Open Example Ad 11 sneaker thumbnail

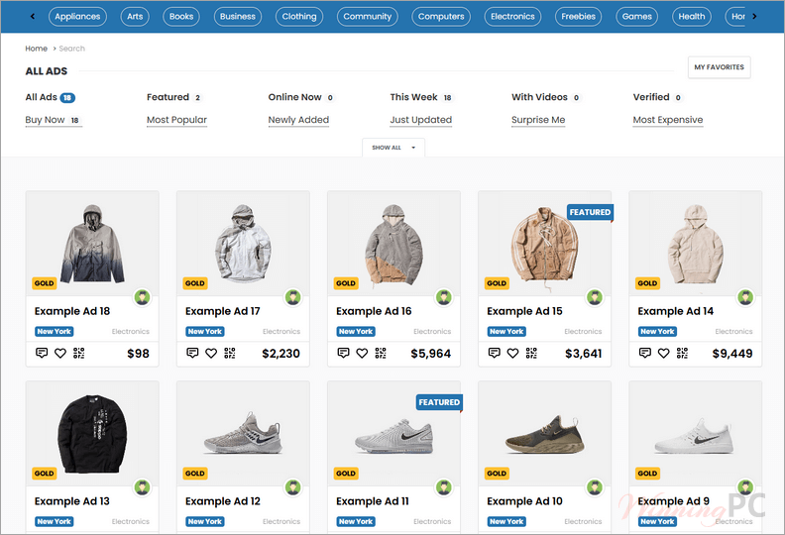(x=394, y=433)
